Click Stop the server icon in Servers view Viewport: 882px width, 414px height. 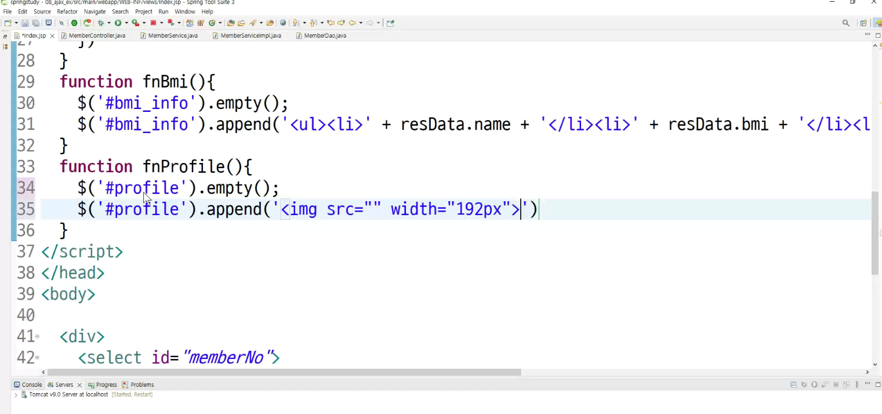836,384
